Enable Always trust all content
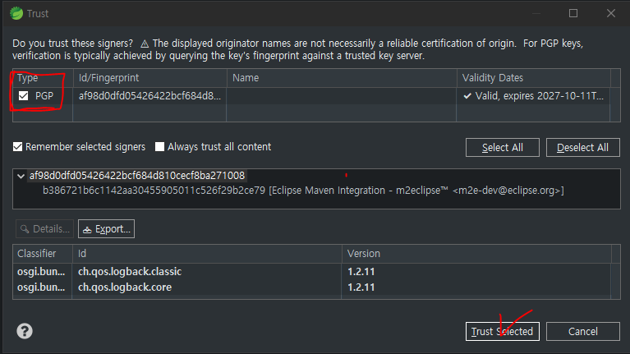The width and height of the screenshot is (630, 354). (159, 147)
